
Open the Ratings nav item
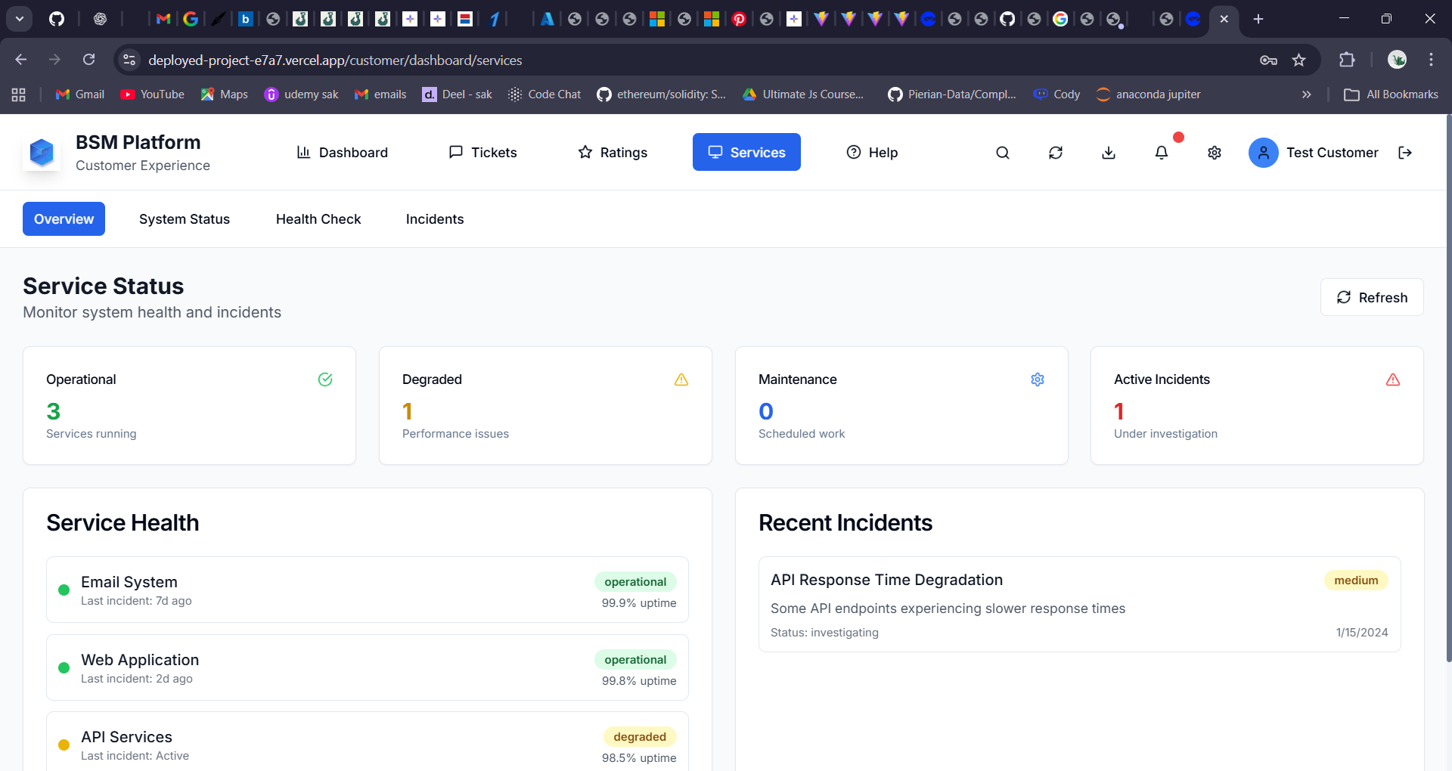[613, 153]
